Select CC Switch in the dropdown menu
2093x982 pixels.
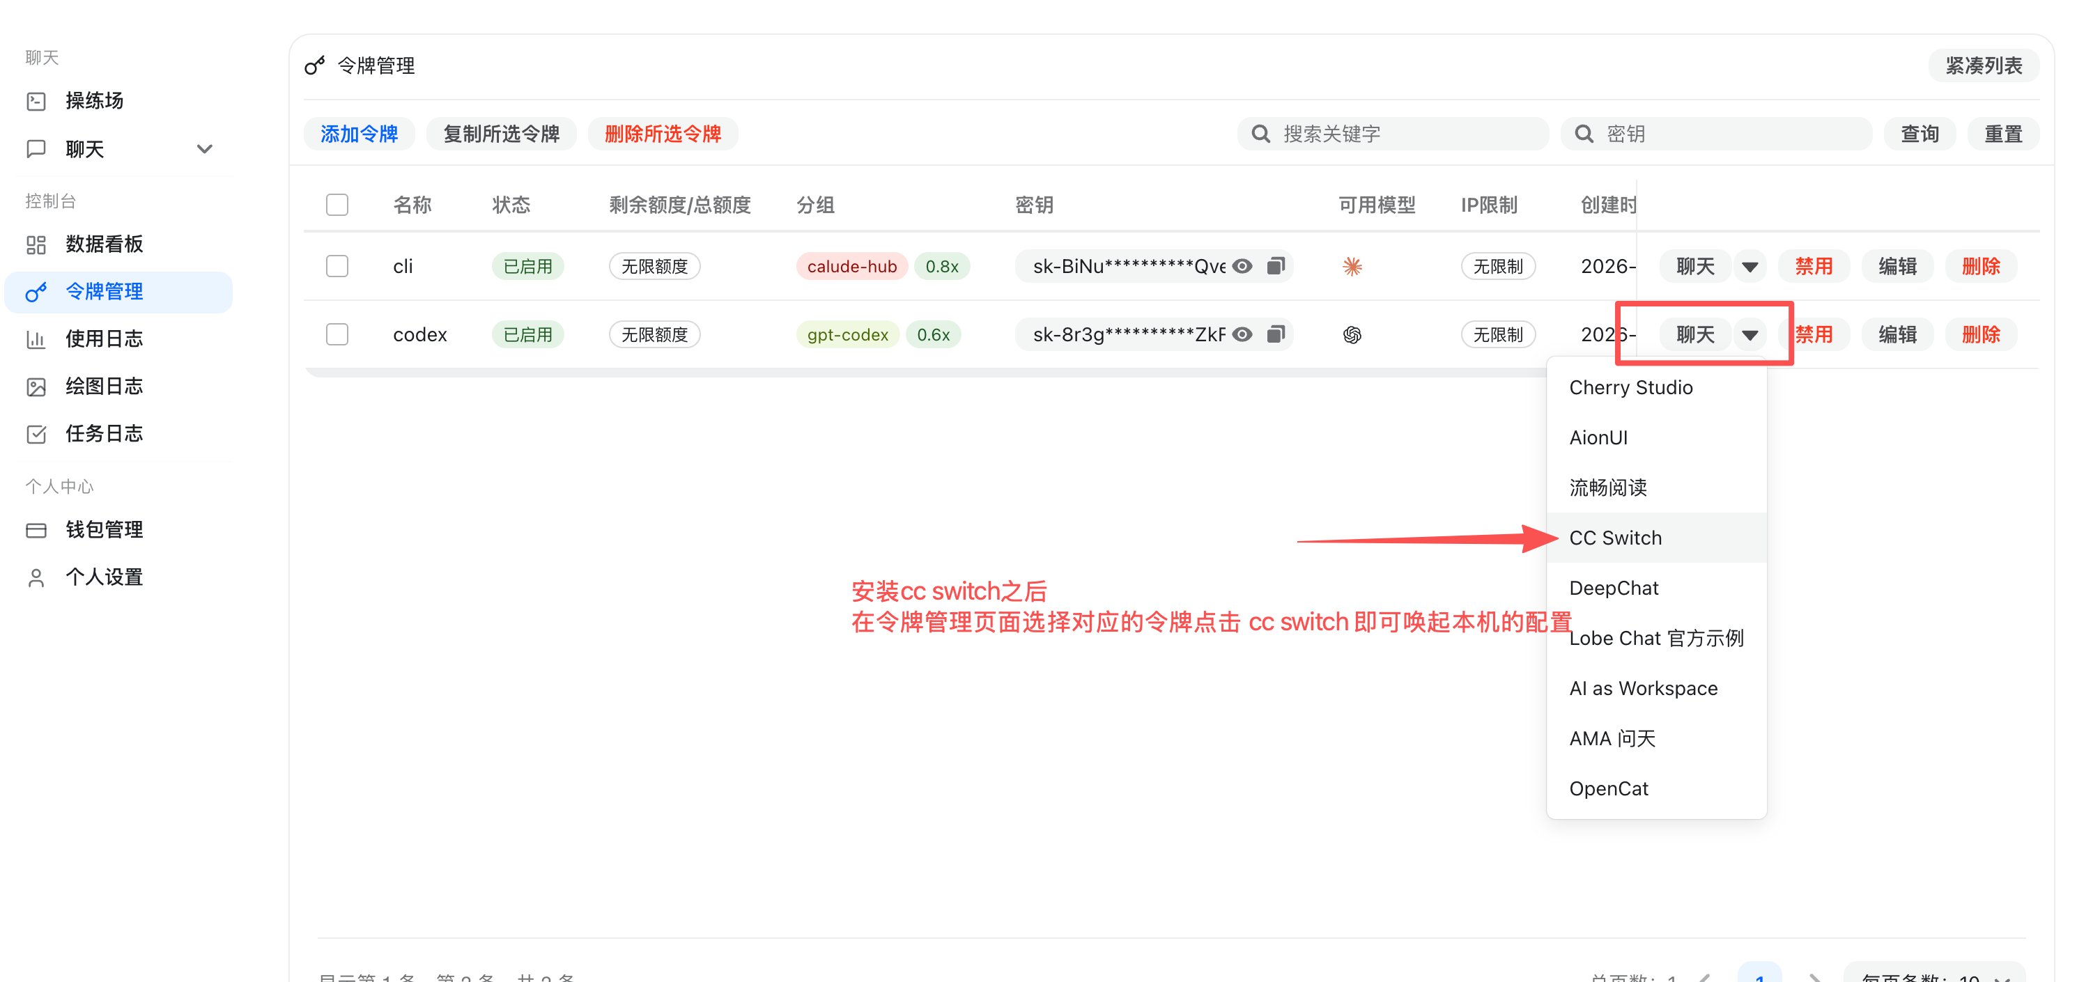pos(1656,538)
